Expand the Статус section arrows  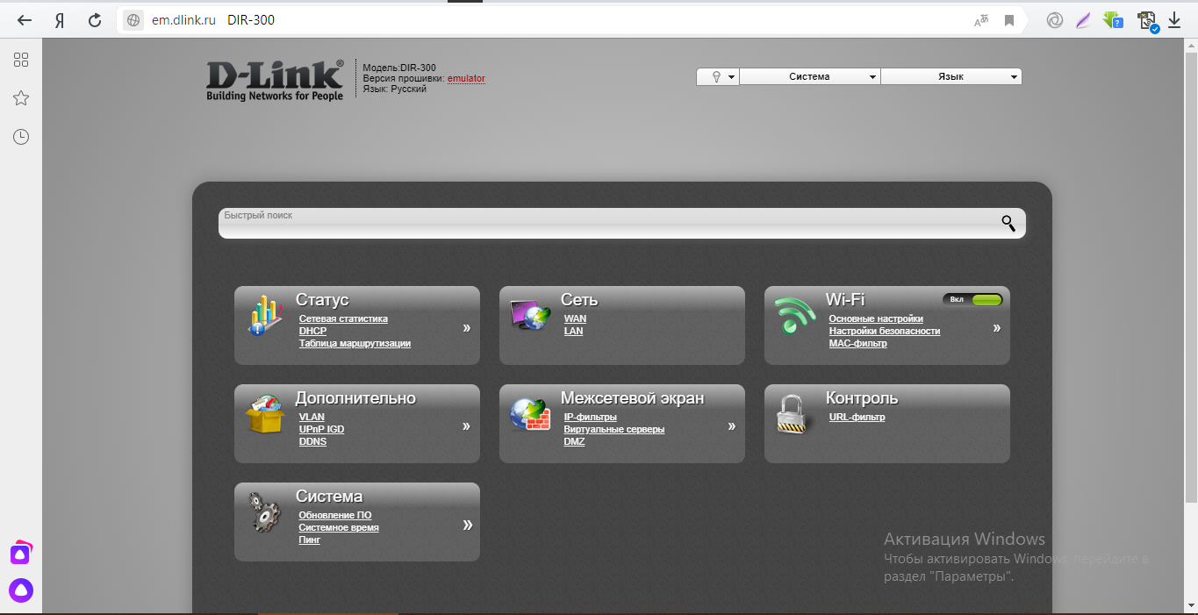pyautogui.click(x=467, y=328)
